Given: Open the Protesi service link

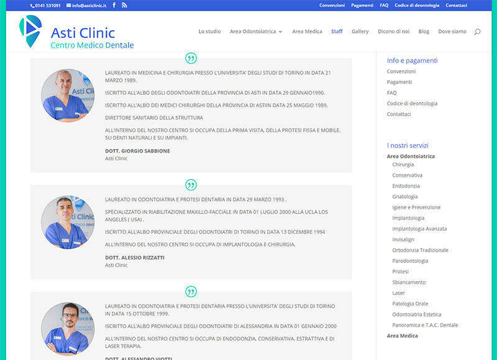Looking at the screenshot, I should (400, 272).
